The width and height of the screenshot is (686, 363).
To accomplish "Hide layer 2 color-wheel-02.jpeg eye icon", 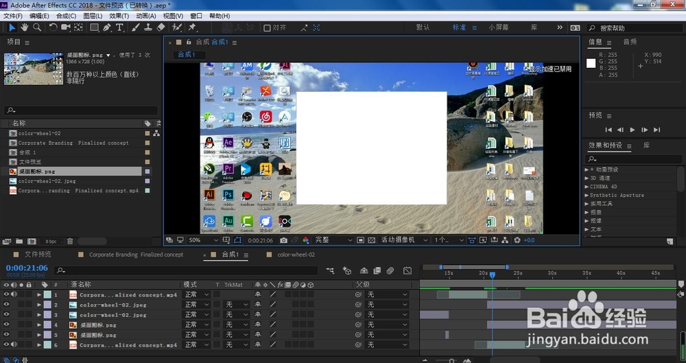I will (6, 305).
